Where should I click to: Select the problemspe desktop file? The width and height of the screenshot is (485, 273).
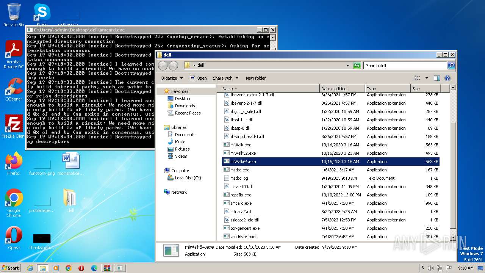click(42, 205)
